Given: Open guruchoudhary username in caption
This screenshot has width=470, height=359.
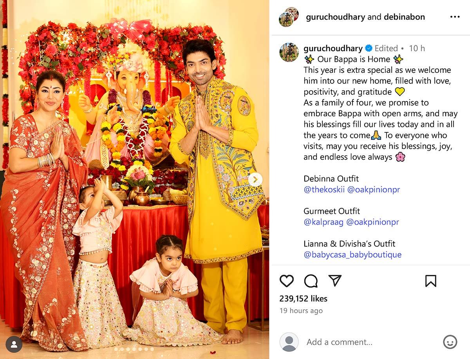Looking at the screenshot, I should (x=333, y=48).
